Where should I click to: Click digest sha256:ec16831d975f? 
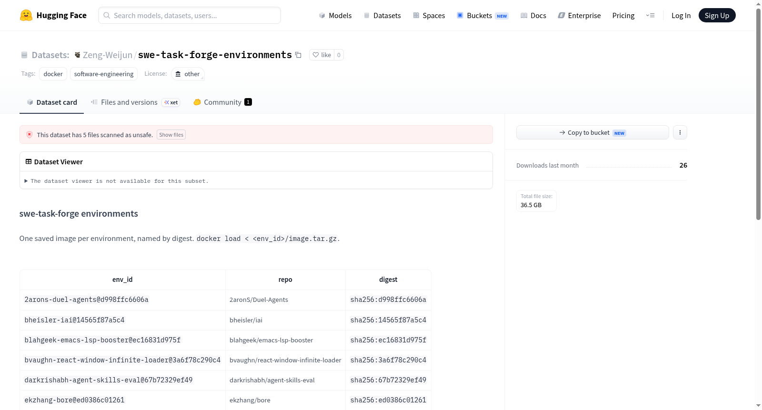(x=388, y=340)
